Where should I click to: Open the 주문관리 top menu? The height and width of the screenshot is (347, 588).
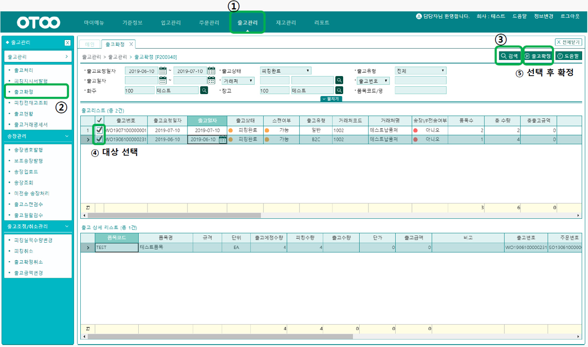209,23
